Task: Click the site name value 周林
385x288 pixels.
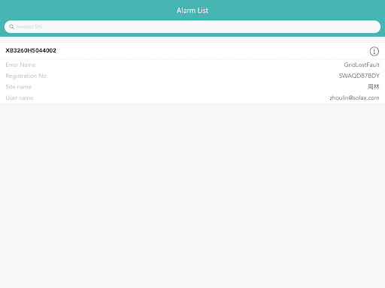Action: click(373, 87)
